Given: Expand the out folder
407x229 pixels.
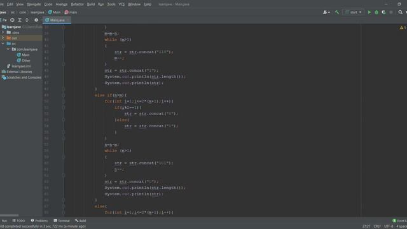Looking at the screenshot, I should click(x=3, y=38).
